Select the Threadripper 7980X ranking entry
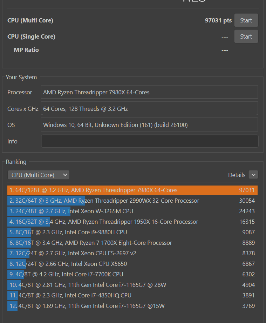This screenshot has height=323, width=266. 132,190
